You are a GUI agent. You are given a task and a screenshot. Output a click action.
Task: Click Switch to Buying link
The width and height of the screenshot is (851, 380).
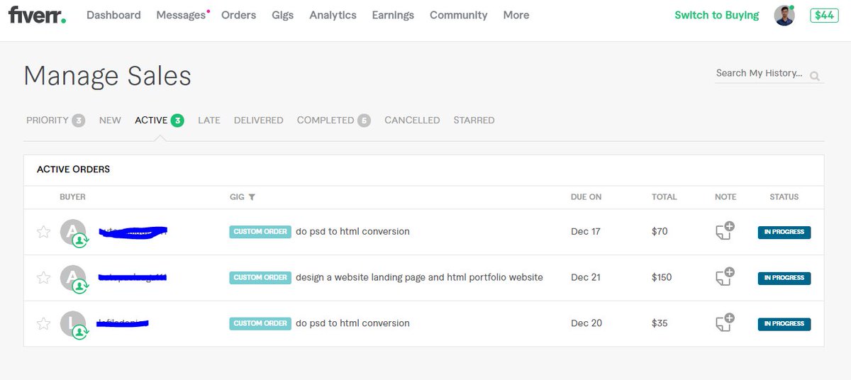(x=717, y=15)
